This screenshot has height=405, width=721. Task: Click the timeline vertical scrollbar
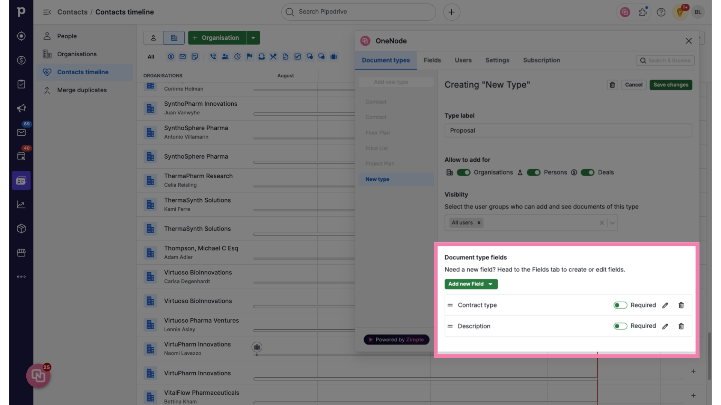coord(709,356)
